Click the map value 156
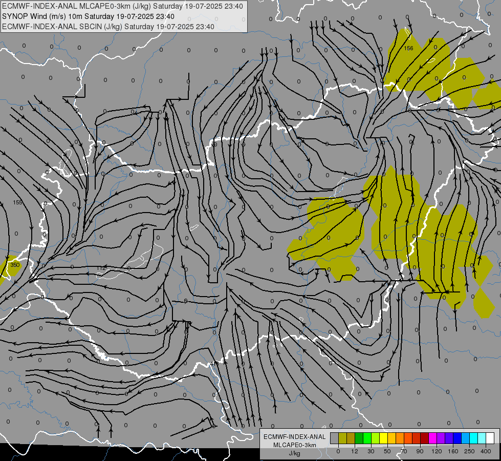501x461 pixels. click(x=409, y=48)
